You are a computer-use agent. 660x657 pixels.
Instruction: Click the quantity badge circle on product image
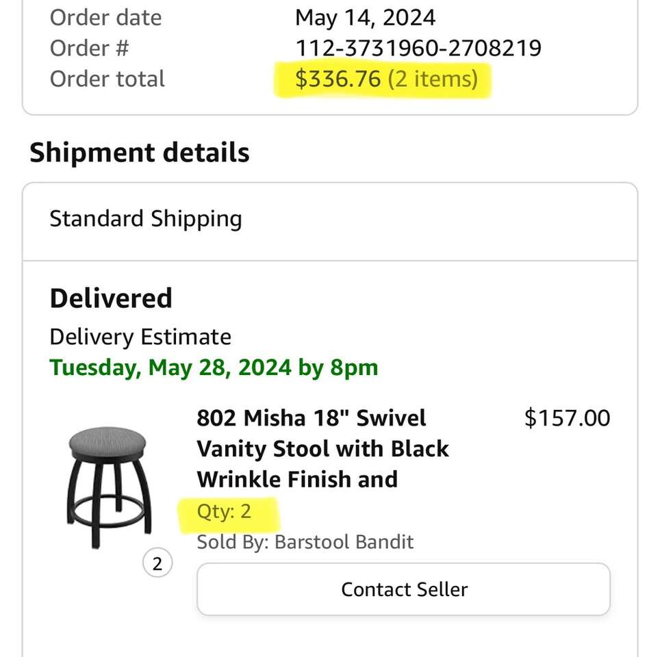157,564
